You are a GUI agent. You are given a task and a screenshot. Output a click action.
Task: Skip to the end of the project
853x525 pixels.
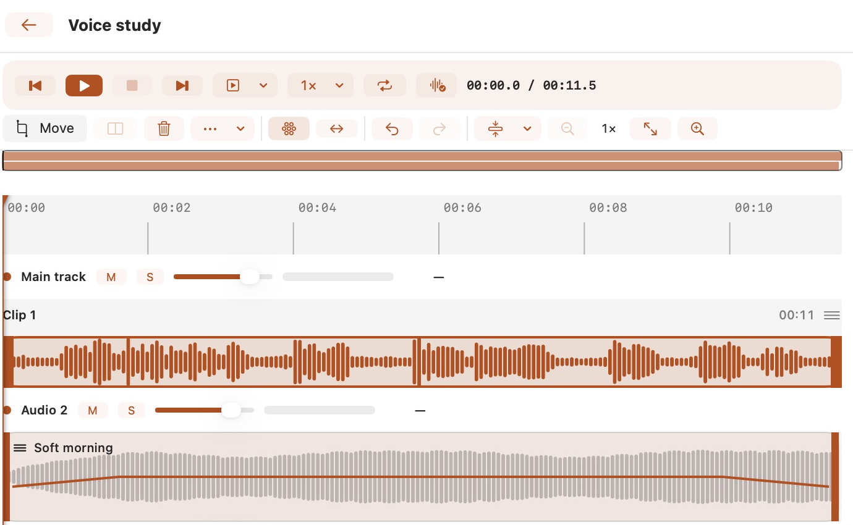click(x=182, y=85)
